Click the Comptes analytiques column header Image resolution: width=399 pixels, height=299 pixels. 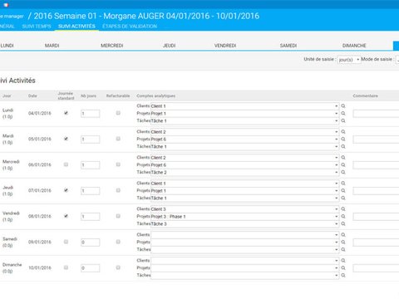[156, 96]
